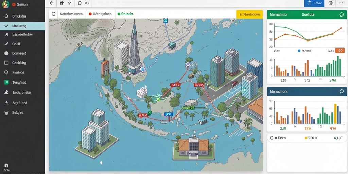Select the green Snlodts tab
348x174 pixels.
(125, 14)
